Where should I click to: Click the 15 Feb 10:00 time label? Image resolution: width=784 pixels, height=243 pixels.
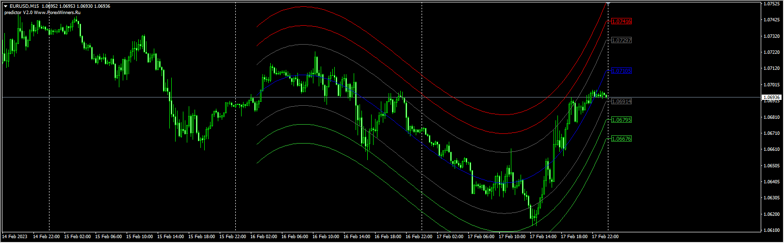point(140,237)
